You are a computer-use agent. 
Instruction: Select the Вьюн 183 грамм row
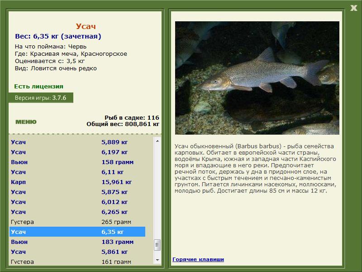pyautogui.click(x=77, y=242)
